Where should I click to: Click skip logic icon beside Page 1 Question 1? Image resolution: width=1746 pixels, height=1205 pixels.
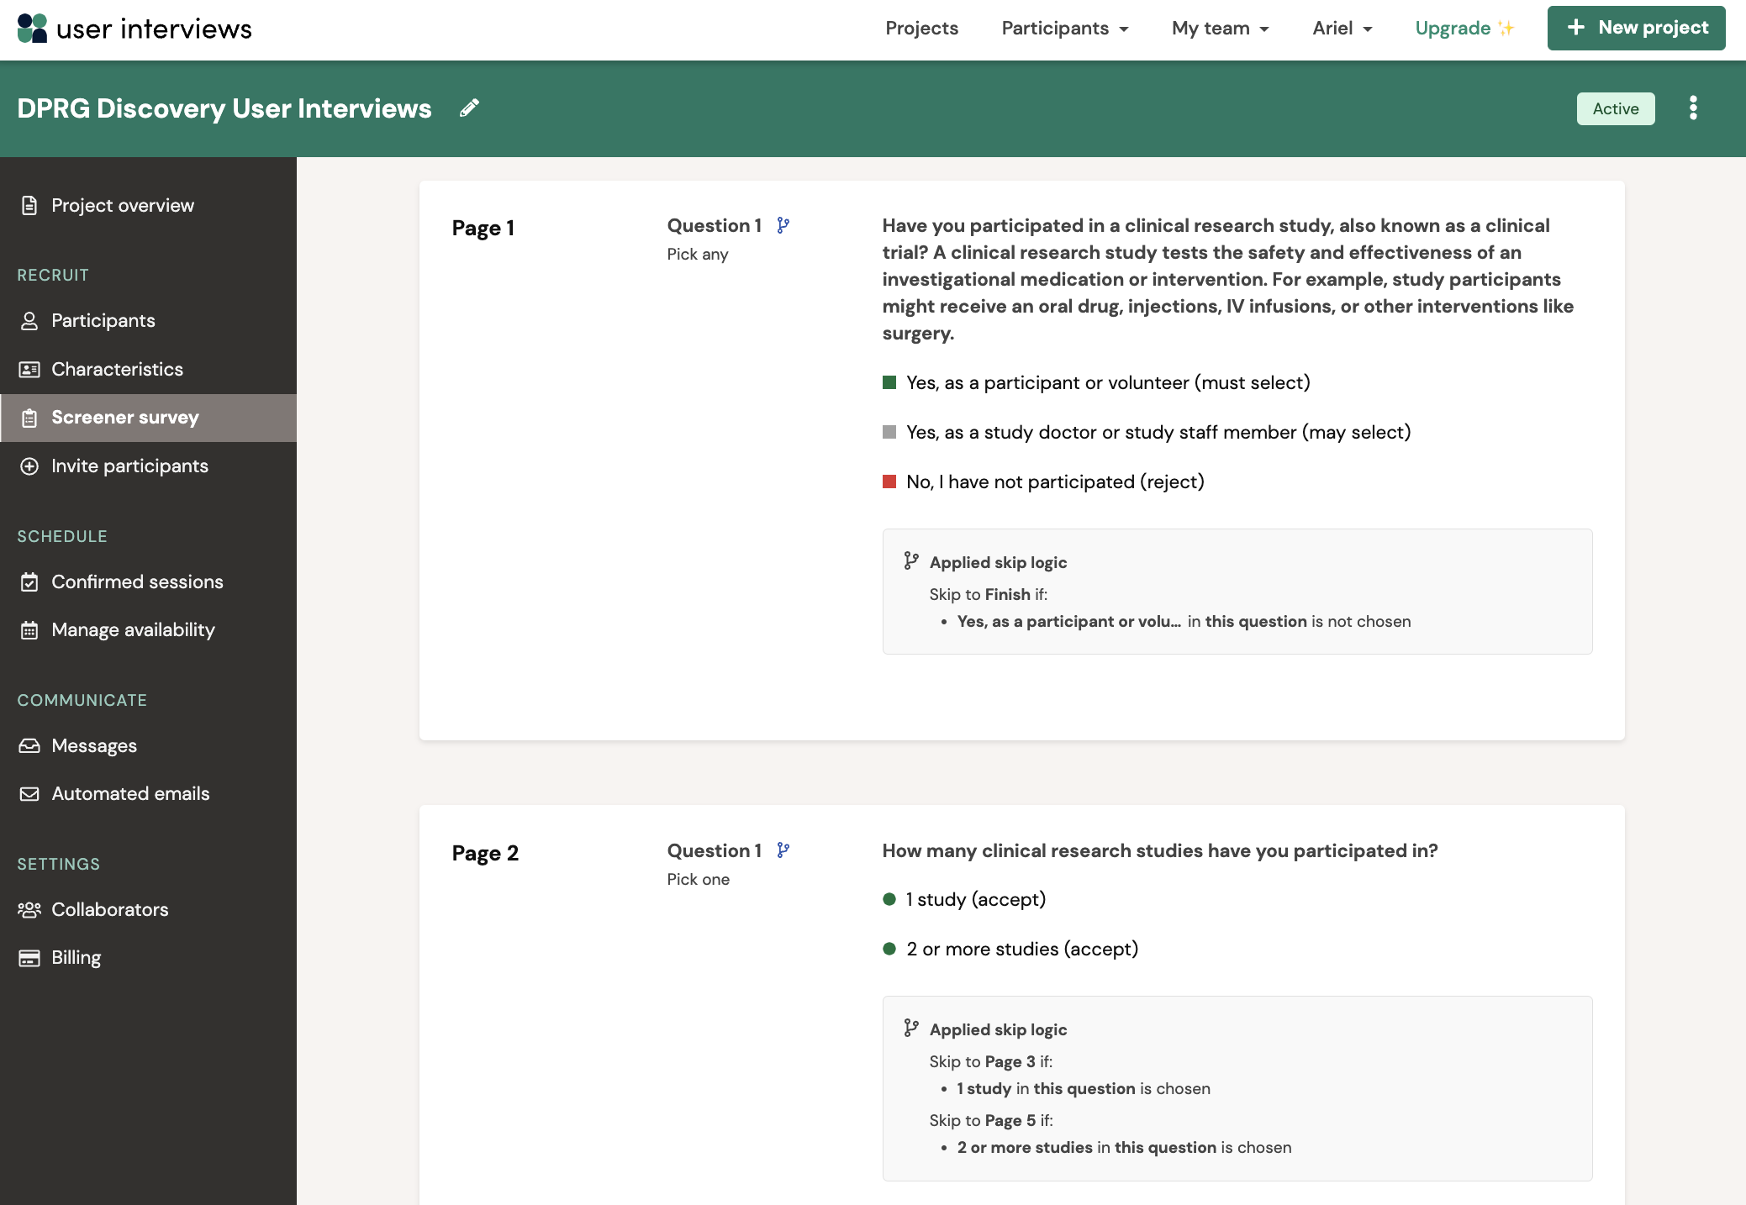pos(783,226)
